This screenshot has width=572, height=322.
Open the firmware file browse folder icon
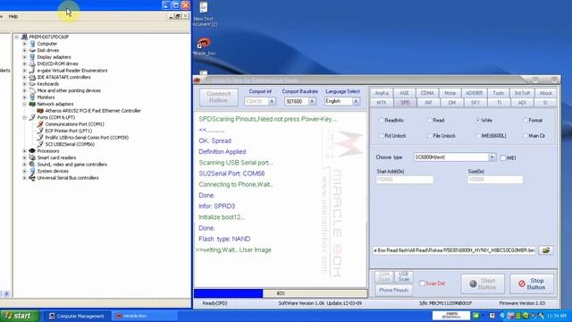(546, 250)
